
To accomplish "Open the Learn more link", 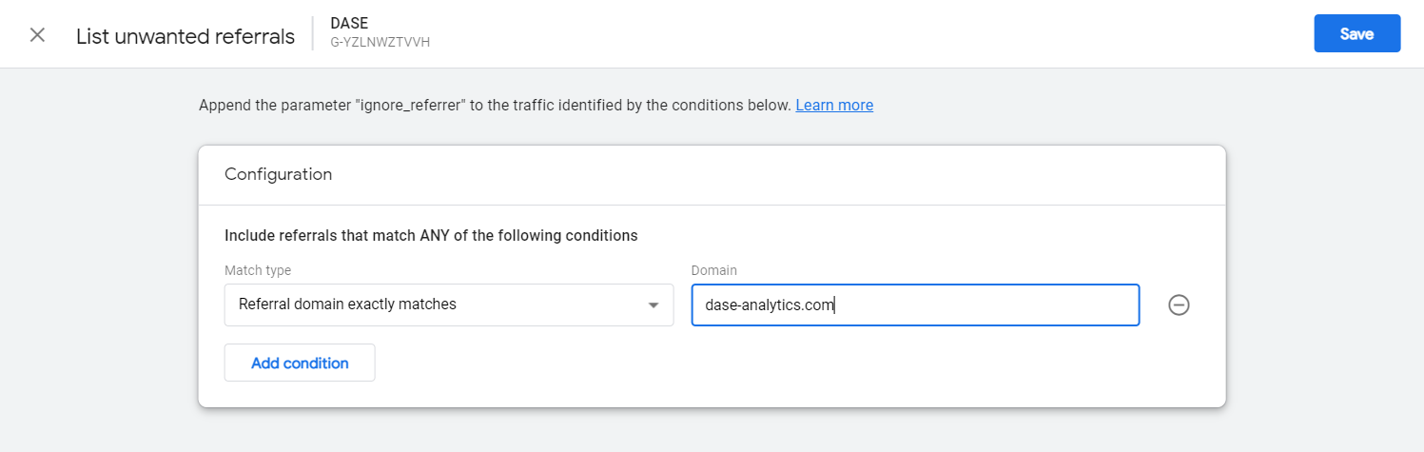I will (834, 105).
